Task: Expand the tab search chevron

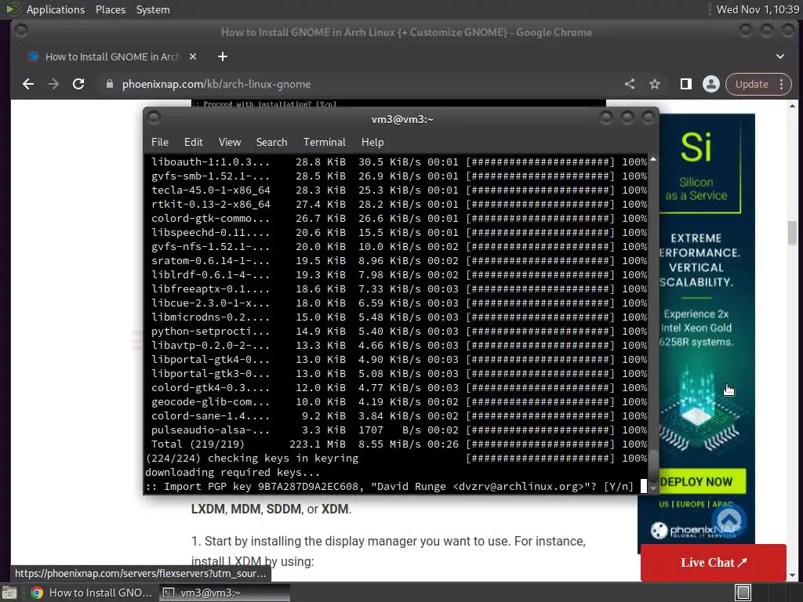Action: point(780,56)
